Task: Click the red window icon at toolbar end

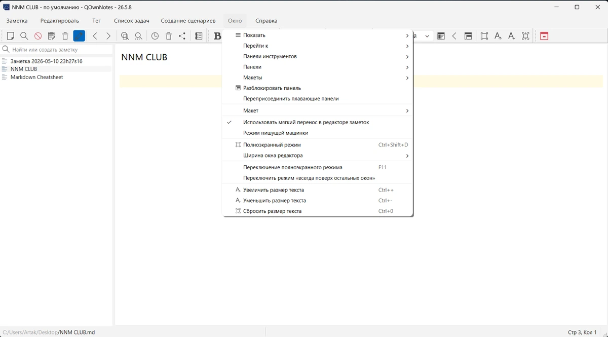Action: pos(544,36)
